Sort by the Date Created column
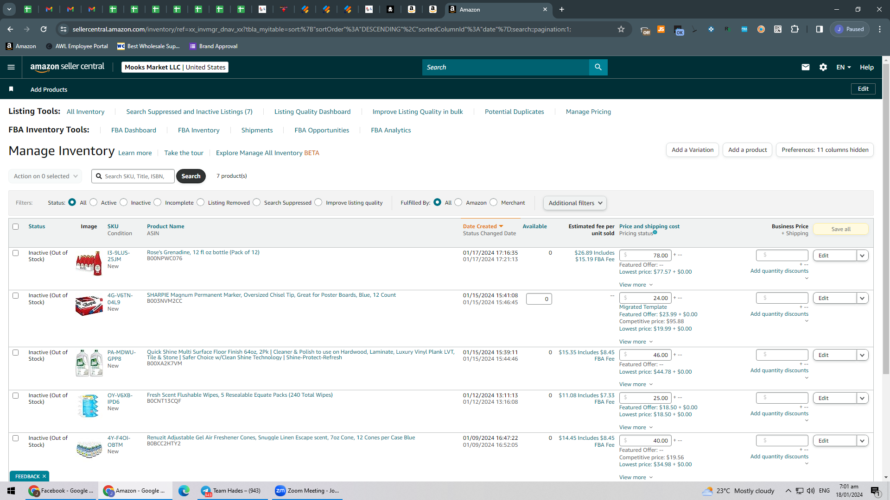Screen dimensions: 890x500 tap(483, 226)
